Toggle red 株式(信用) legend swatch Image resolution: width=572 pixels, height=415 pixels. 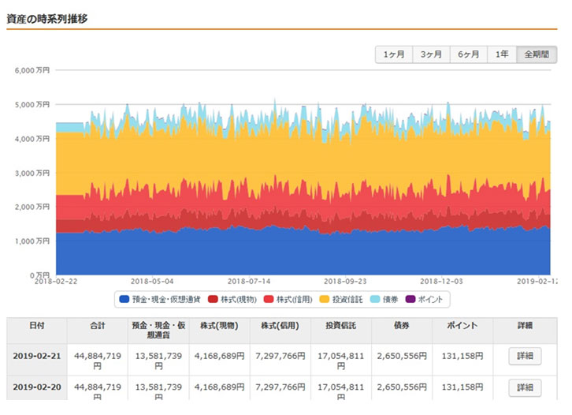coord(269,299)
